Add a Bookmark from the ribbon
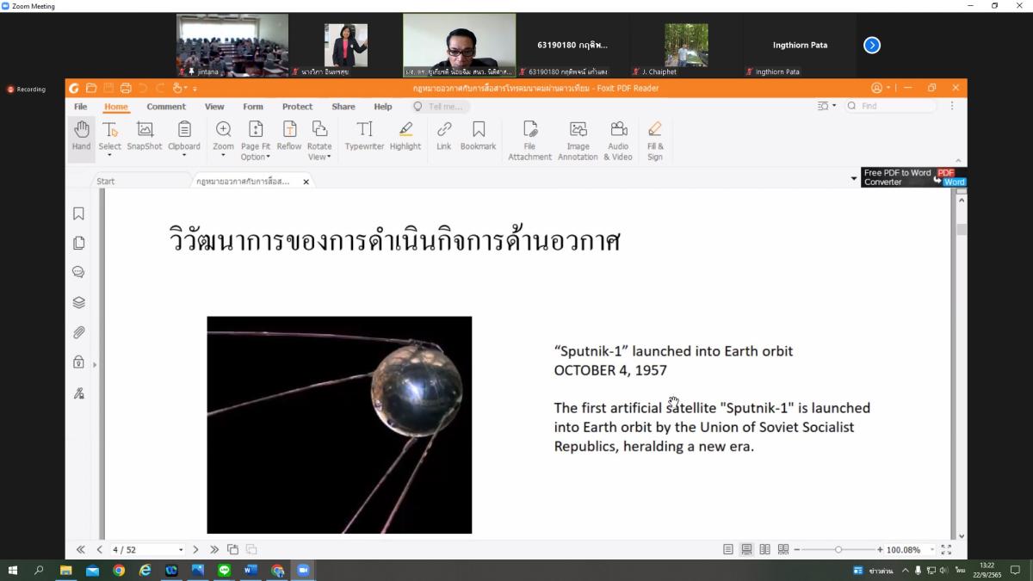 (478, 136)
